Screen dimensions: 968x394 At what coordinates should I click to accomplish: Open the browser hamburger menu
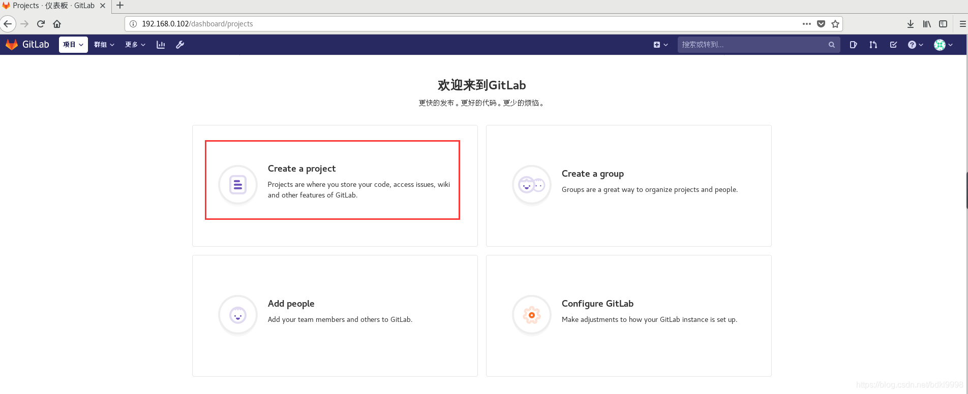tap(962, 24)
